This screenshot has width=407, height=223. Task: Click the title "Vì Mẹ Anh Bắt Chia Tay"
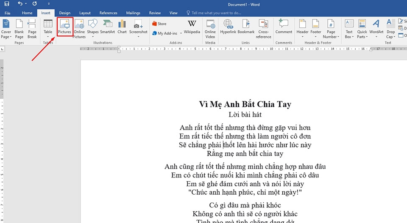click(x=245, y=104)
